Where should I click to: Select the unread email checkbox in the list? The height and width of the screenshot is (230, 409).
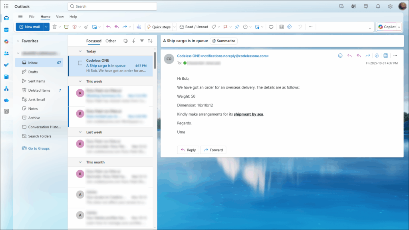point(80,63)
